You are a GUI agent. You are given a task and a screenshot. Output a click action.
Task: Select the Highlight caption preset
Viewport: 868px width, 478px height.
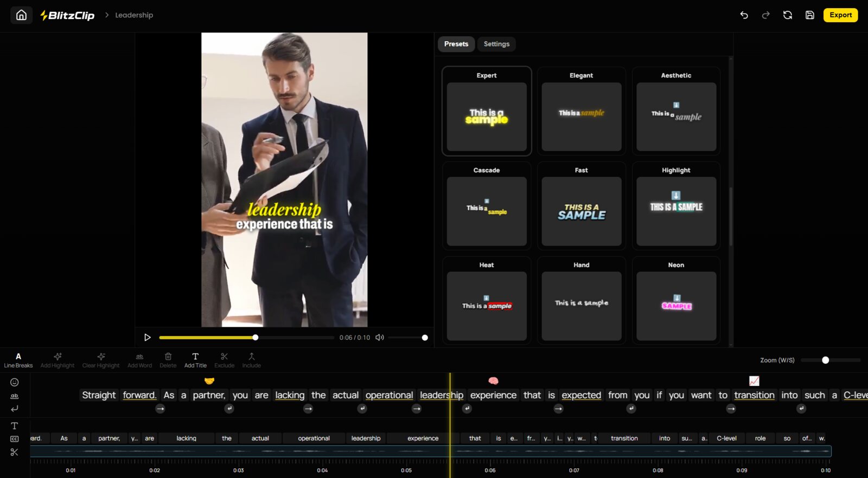tap(676, 206)
